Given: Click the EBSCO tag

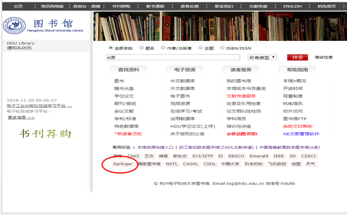Looking at the screenshot, I should (237, 156).
